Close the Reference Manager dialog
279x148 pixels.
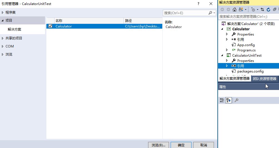pyautogui.click(x=211, y=4)
